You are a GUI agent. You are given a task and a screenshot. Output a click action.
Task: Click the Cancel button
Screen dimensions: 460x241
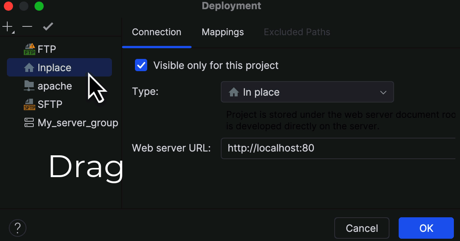click(362, 228)
